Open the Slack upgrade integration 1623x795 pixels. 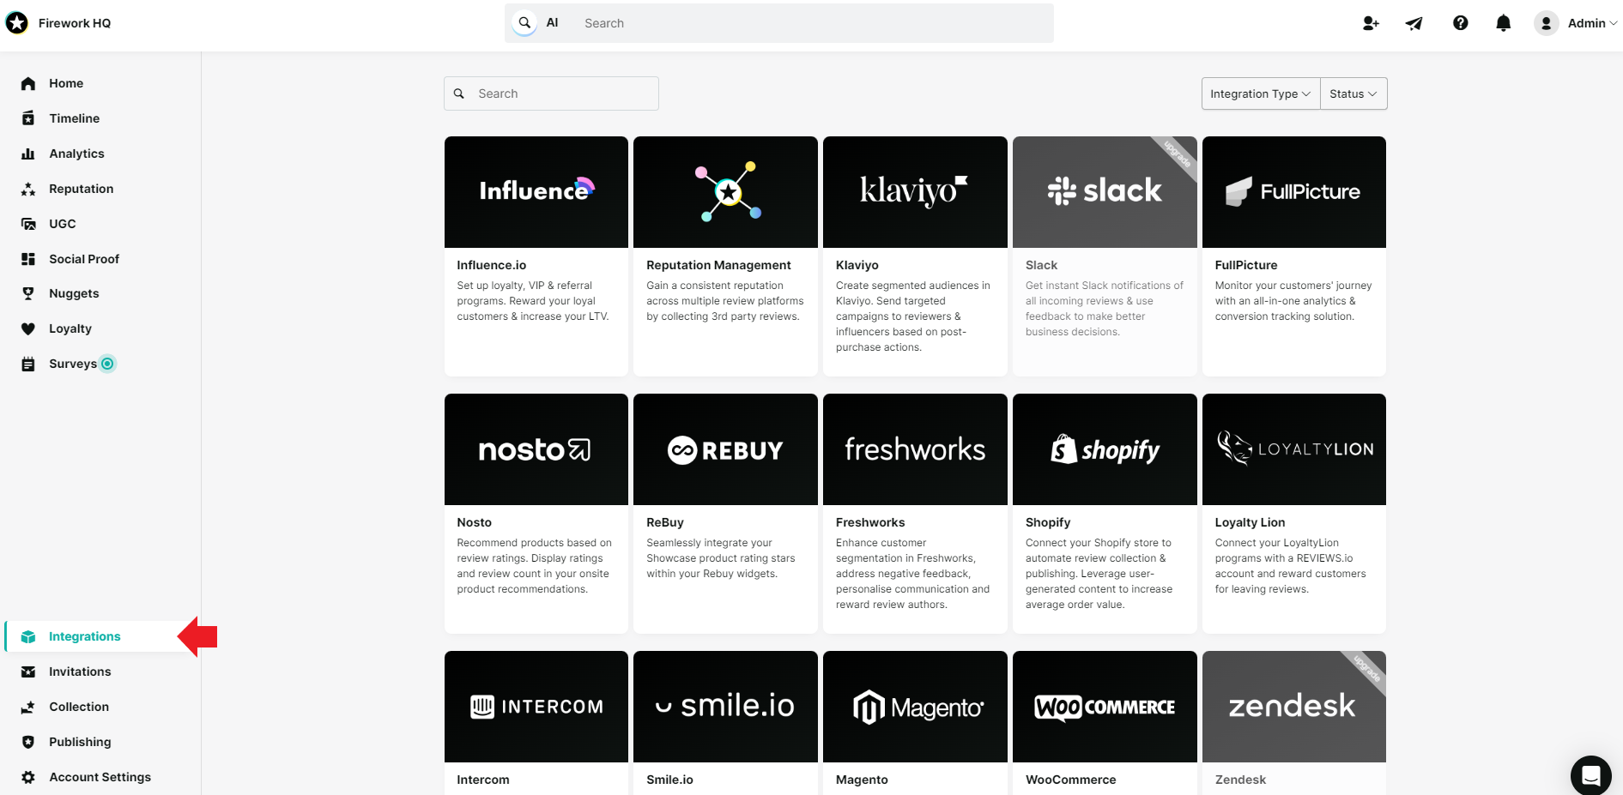(1104, 257)
